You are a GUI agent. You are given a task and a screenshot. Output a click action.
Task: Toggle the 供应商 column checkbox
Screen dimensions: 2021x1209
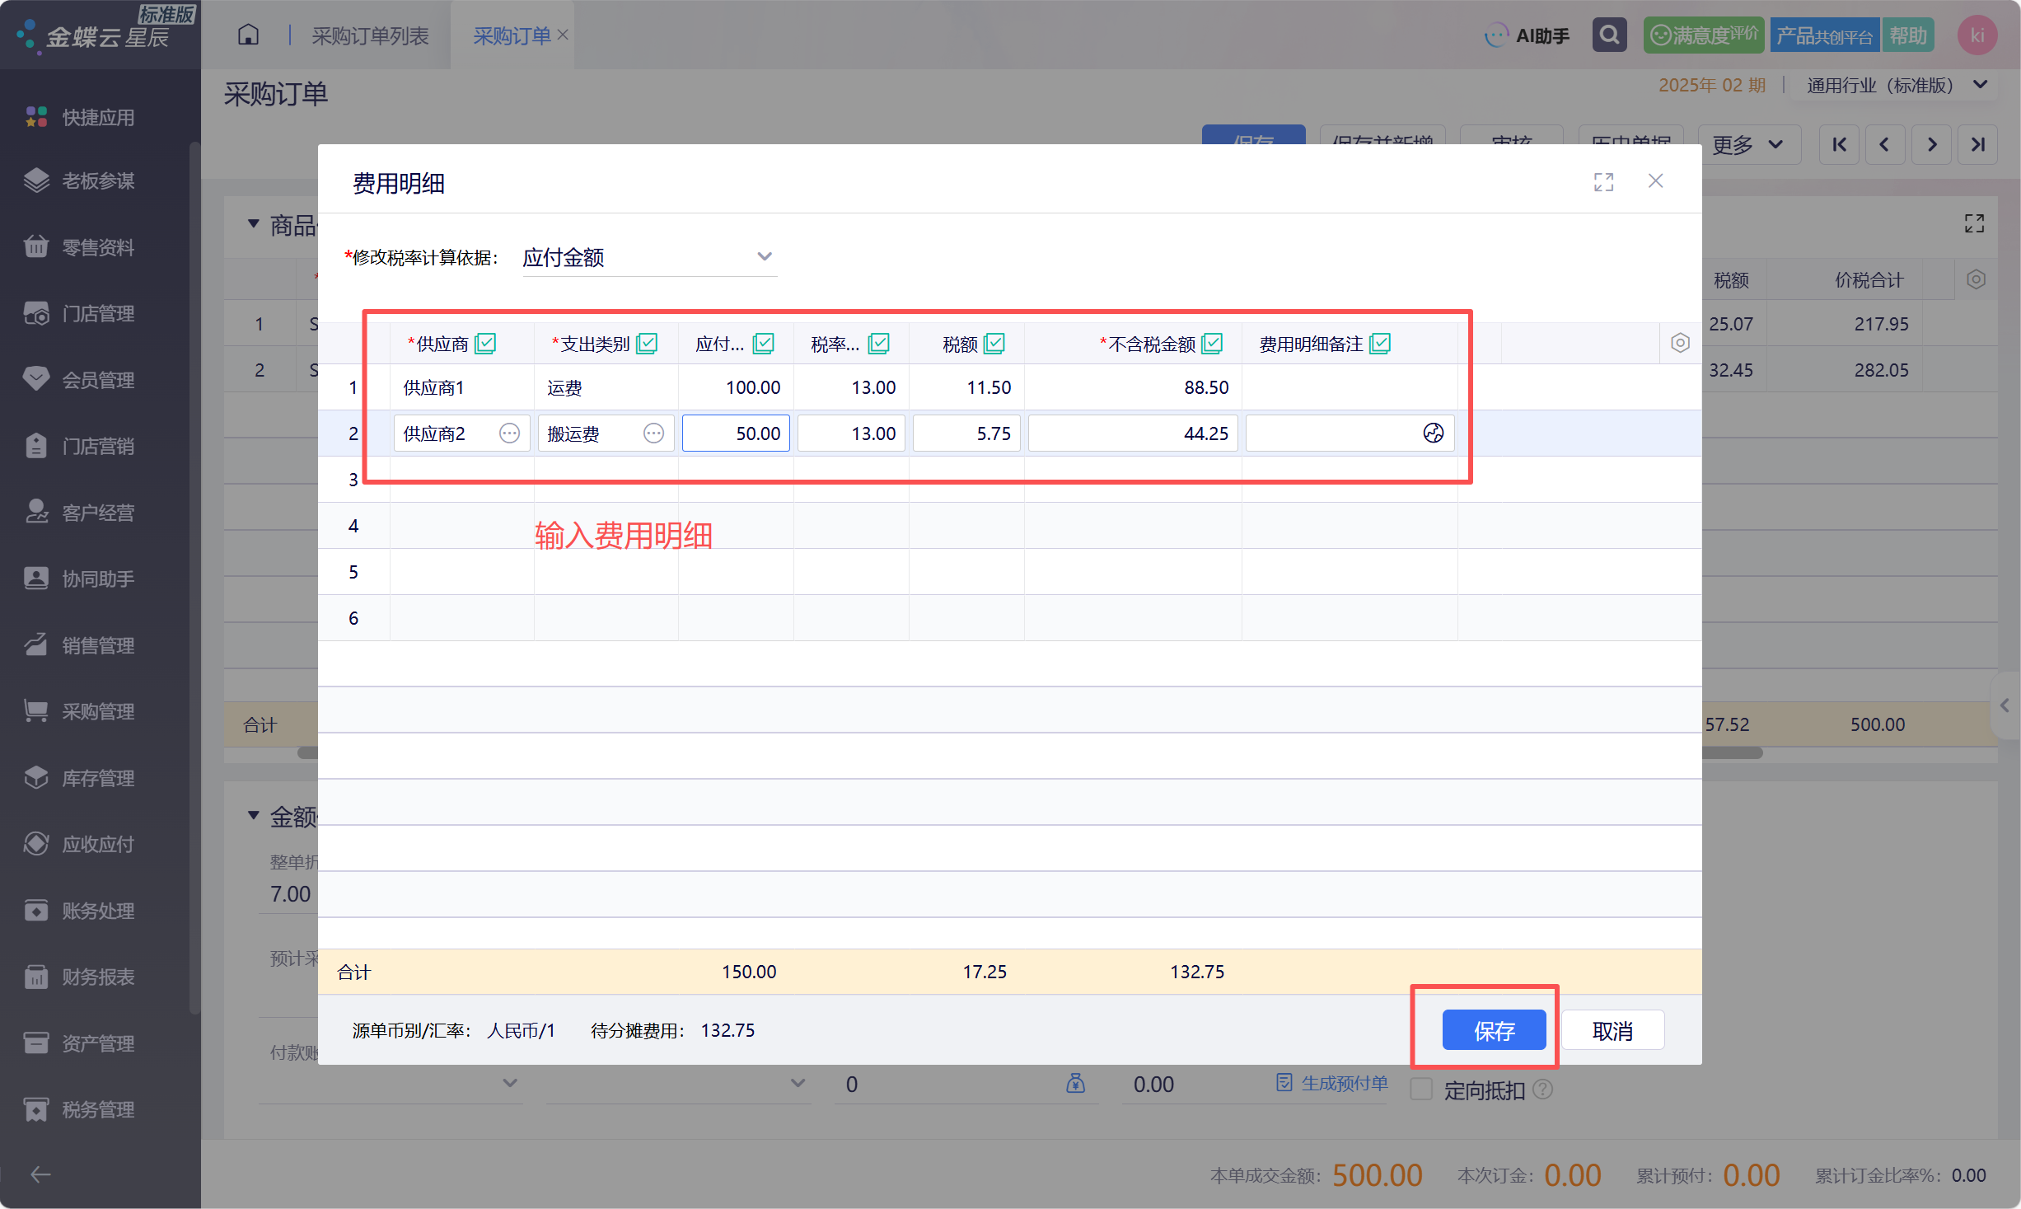[x=485, y=344]
